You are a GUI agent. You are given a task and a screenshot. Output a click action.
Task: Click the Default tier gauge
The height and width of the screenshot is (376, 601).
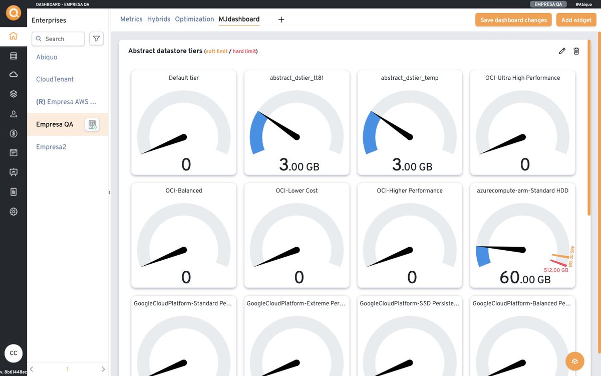184,122
